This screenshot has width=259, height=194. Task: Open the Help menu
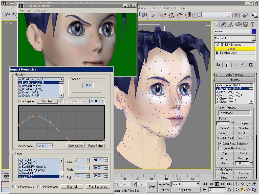(182, 8)
